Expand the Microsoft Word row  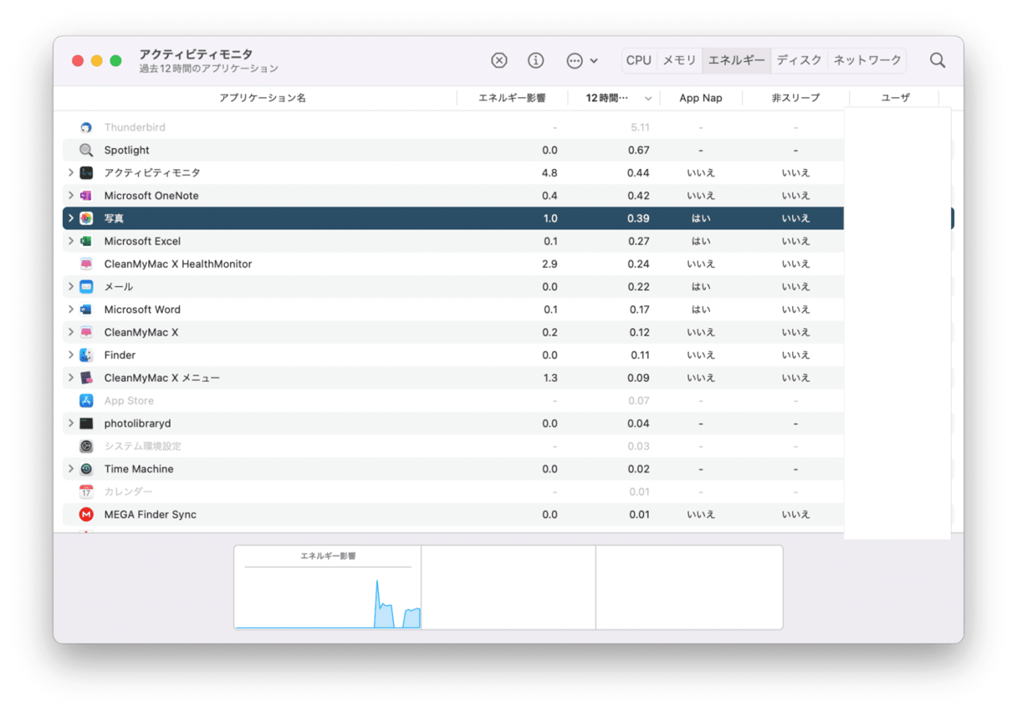tap(71, 310)
